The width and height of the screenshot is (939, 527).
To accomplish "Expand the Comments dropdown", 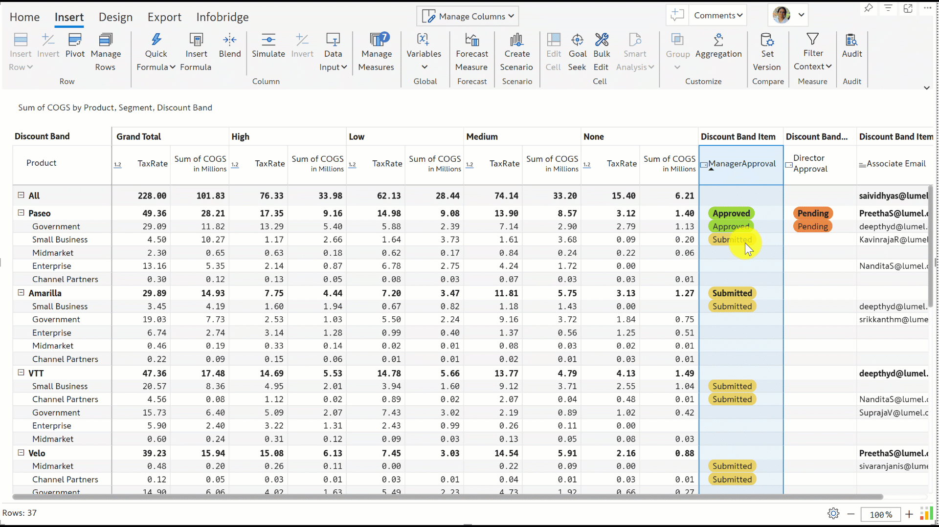I will 717,15.
